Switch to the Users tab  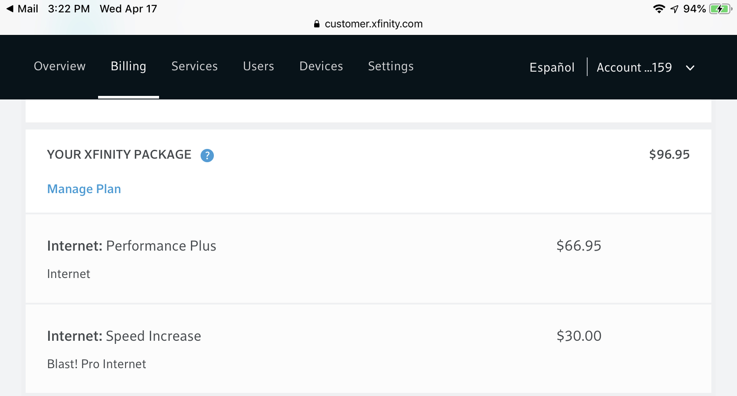click(x=258, y=66)
